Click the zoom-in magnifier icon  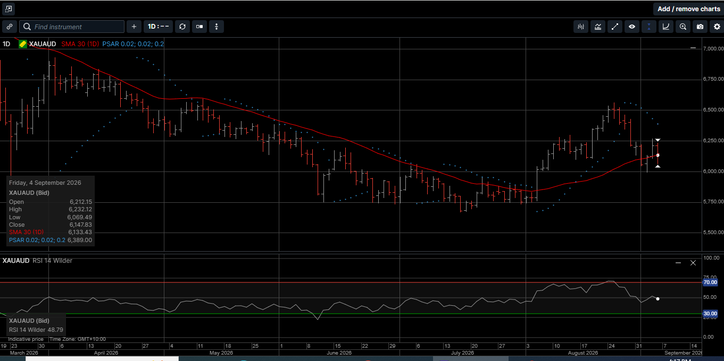point(683,27)
